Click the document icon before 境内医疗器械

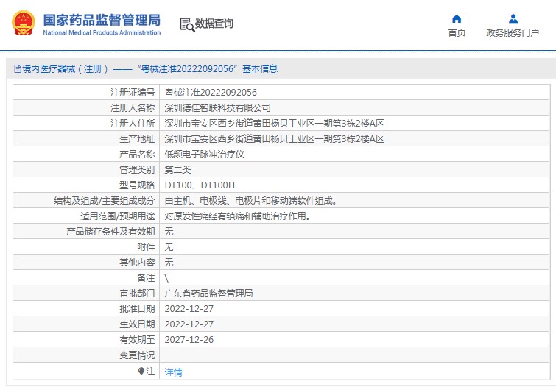click(x=17, y=69)
